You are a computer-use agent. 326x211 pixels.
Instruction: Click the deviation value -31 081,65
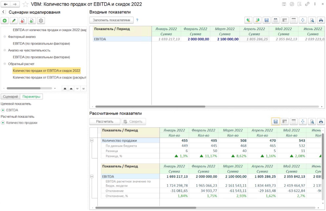pos(179,191)
